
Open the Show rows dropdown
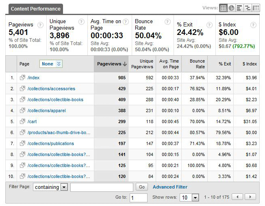point(189,197)
